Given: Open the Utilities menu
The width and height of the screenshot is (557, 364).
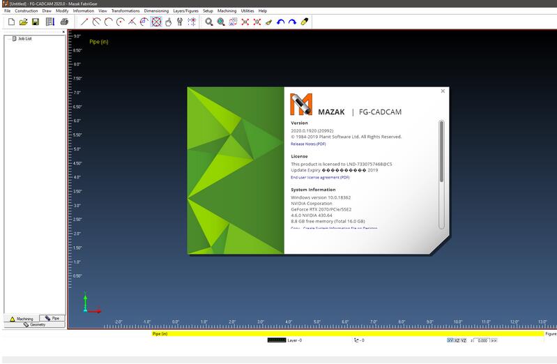Looking at the screenshot, I should (247, 11).
